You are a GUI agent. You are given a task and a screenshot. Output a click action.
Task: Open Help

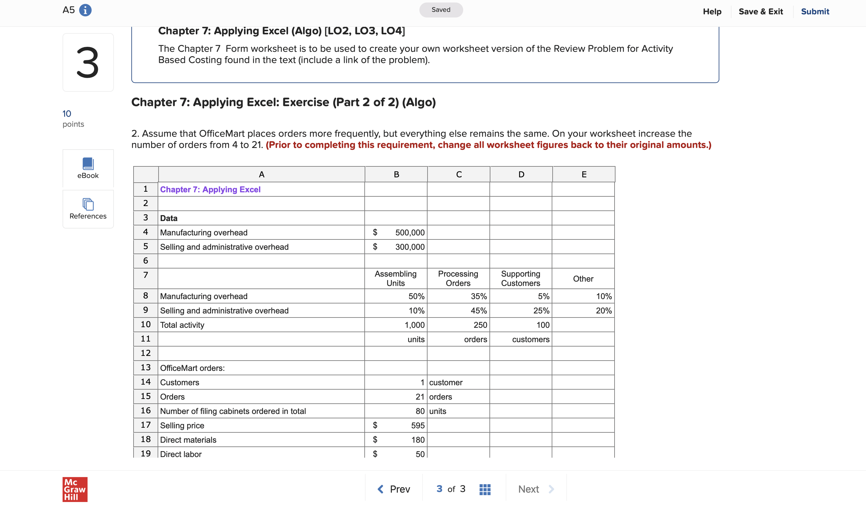tap(712, 11)
